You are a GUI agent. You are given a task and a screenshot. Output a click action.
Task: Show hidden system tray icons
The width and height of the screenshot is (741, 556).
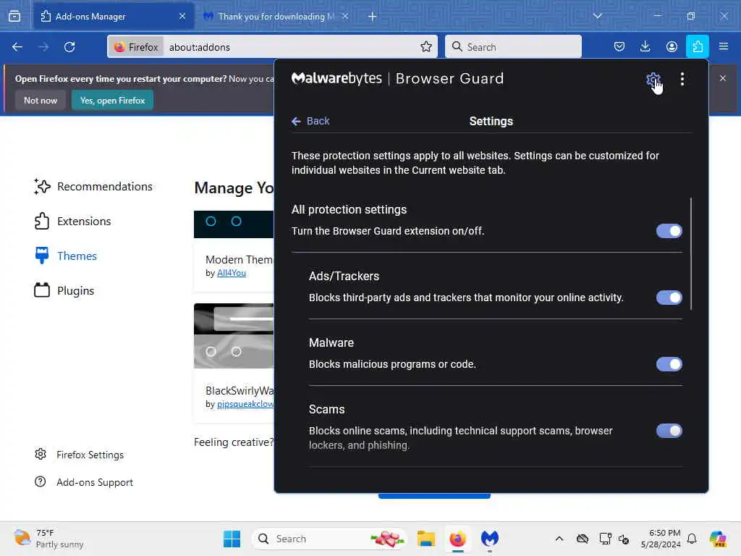(x=559, y=539)
